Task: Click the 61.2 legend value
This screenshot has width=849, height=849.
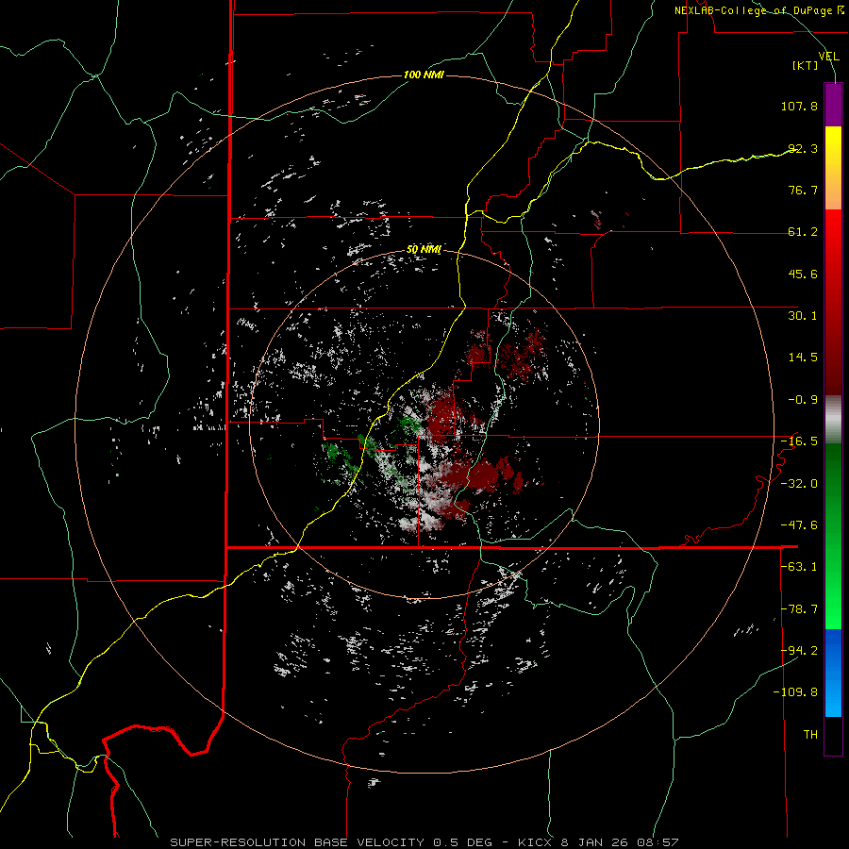Action: [803, 232]
